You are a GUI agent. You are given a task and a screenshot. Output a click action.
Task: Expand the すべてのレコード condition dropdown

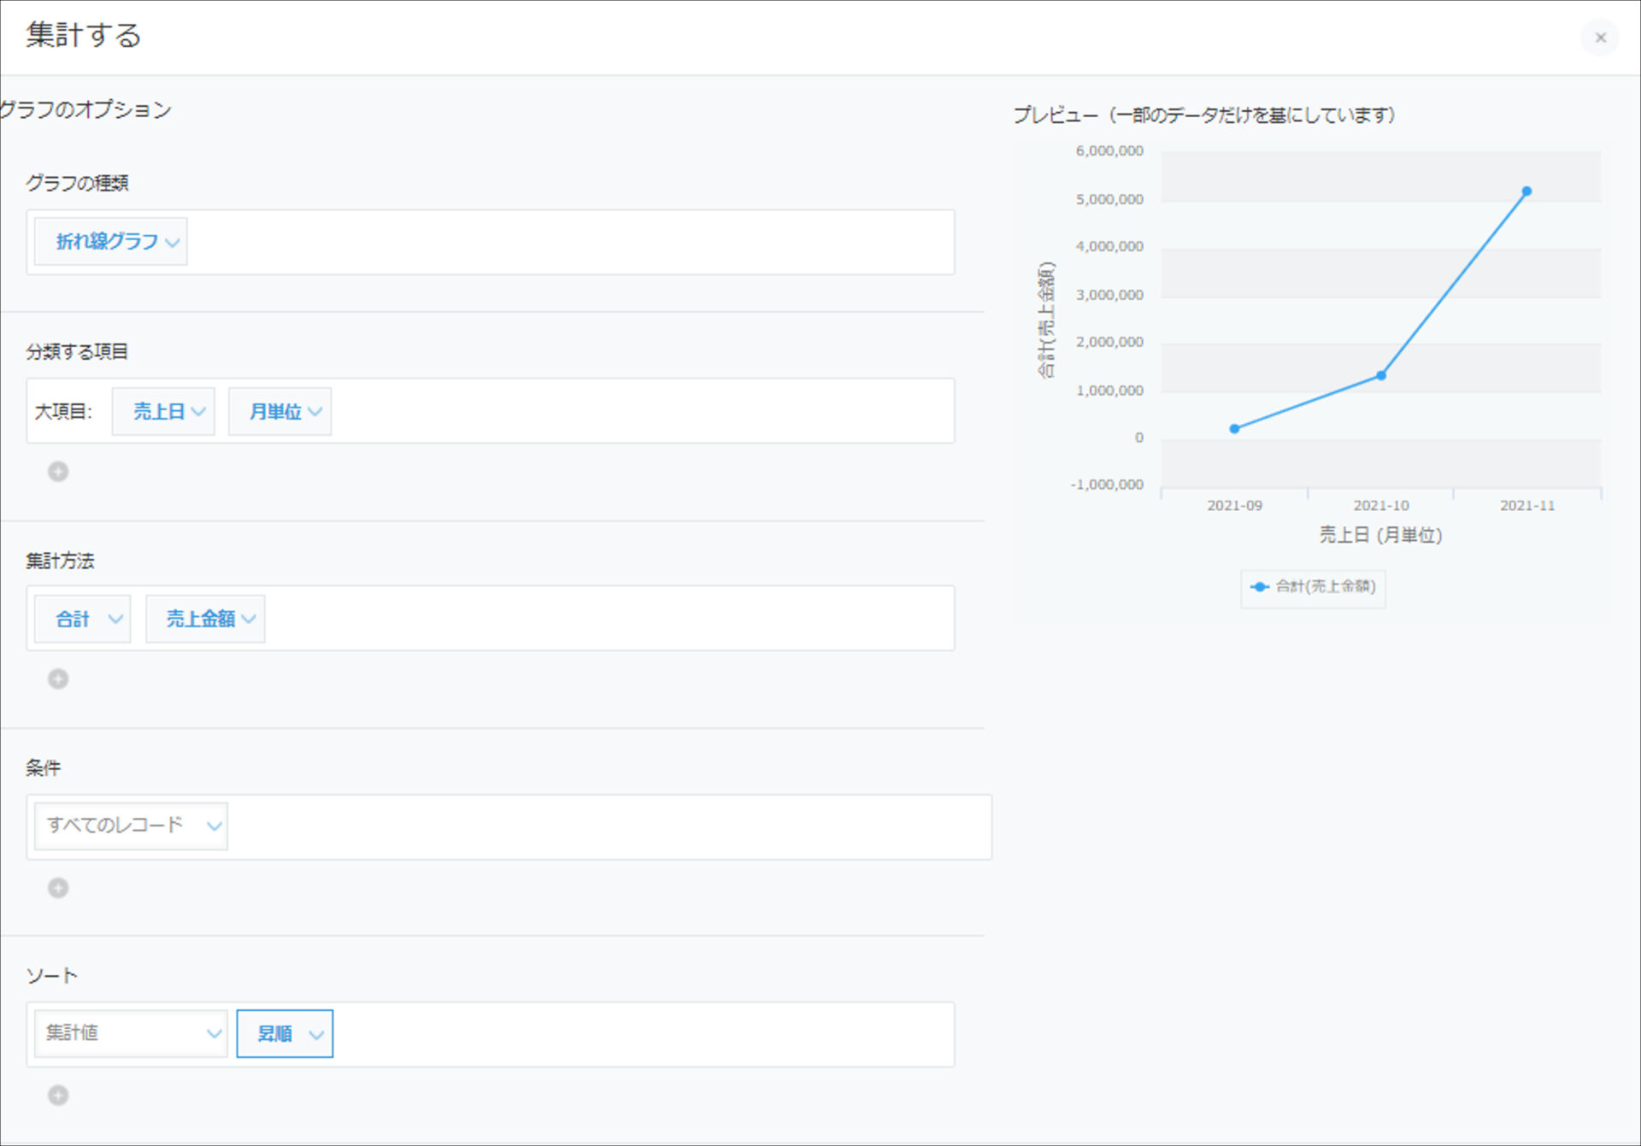click(x=131, y=826)
